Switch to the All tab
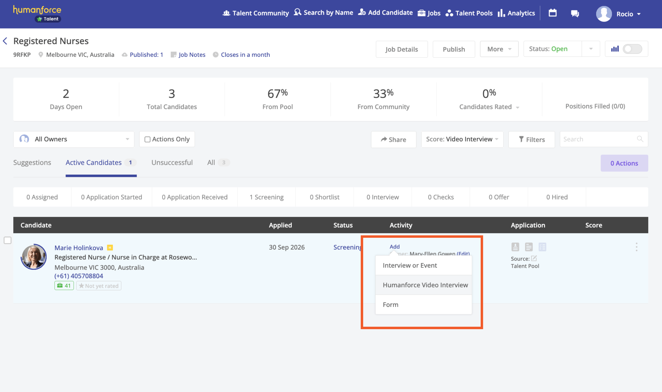 point(218,162)
